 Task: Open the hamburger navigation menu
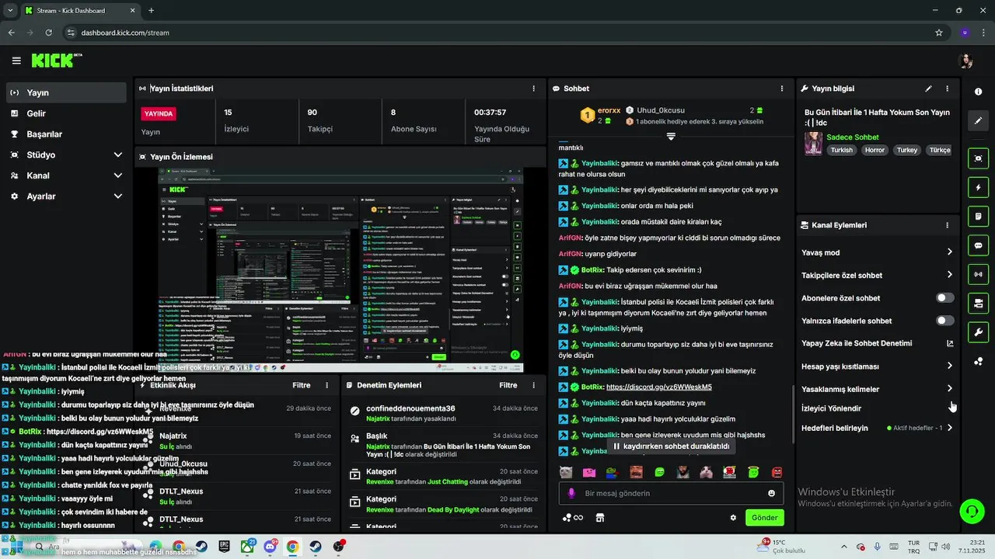click(16, 61)
